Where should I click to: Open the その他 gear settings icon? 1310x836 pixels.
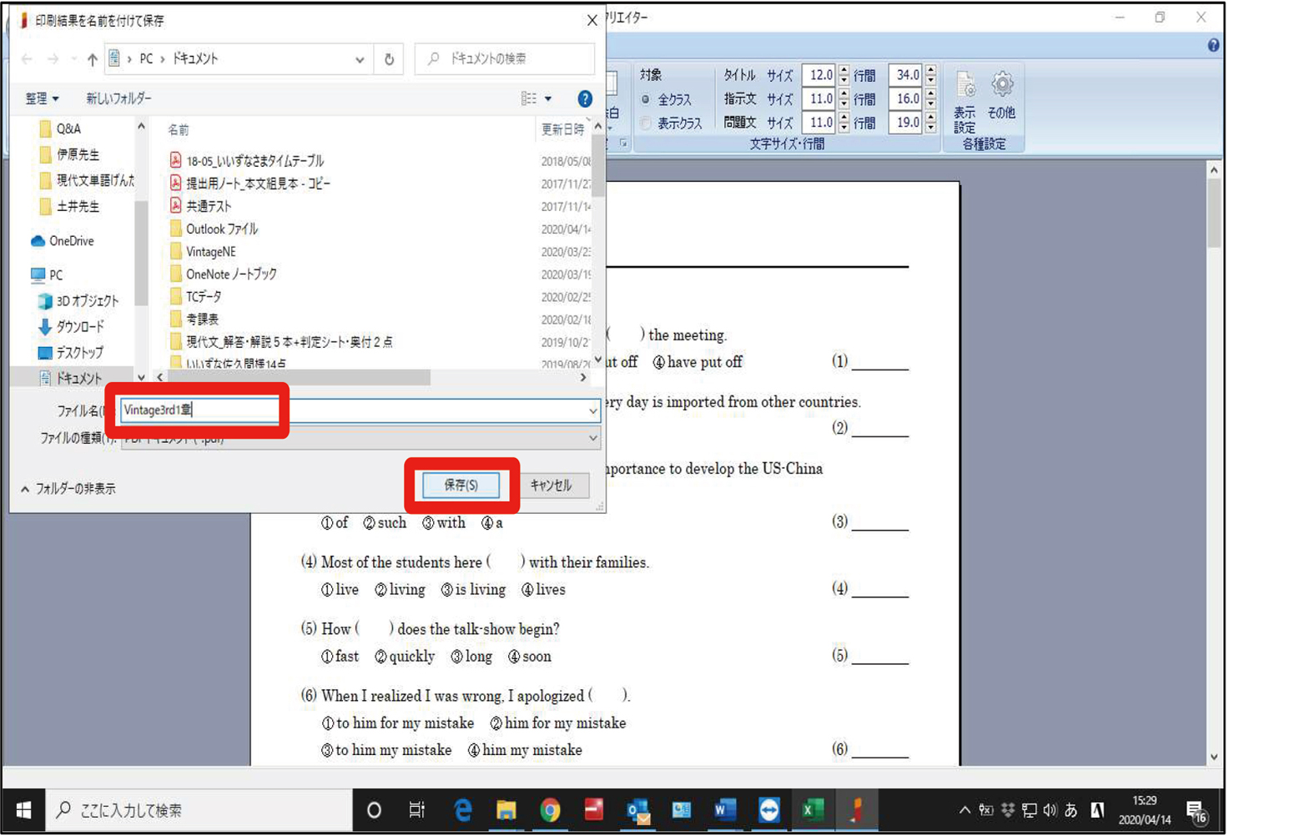(1001, 94)
